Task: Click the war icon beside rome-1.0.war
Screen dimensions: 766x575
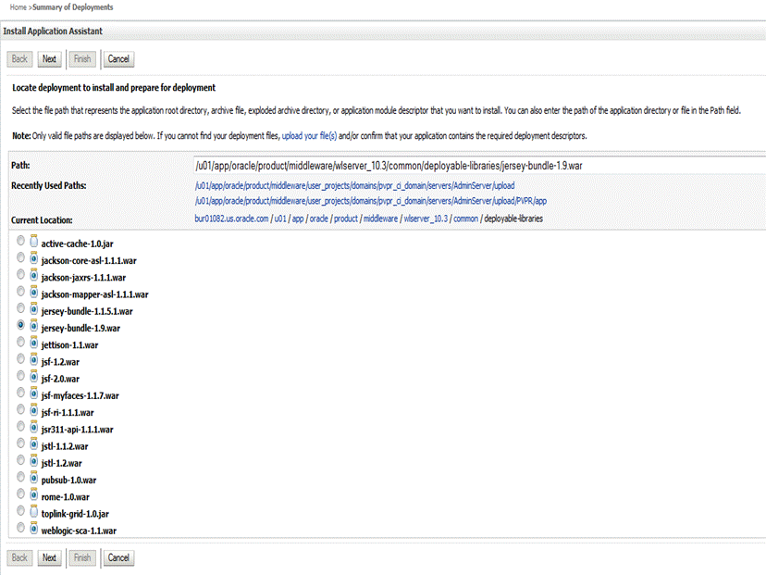Action: click(33, 494)
